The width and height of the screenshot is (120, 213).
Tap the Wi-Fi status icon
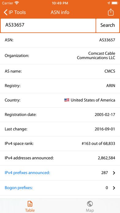click(x=17, y=3)
